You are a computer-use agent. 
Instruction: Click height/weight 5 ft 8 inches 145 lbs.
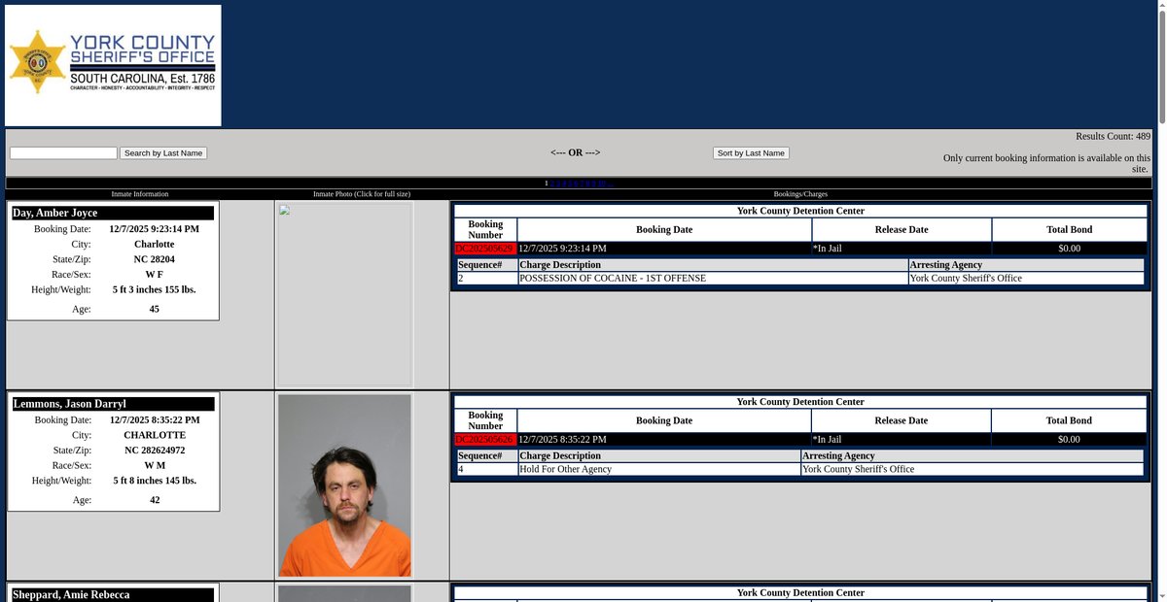[155, 481]
